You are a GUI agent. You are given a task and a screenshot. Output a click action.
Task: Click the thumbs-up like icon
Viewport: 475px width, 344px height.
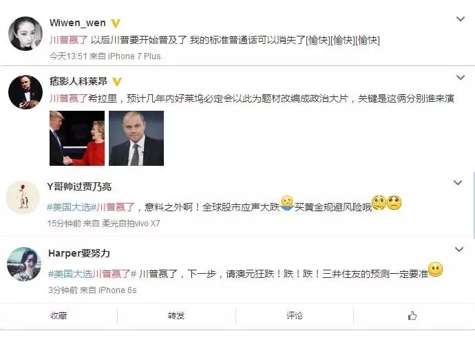click(x=412, y=316)
